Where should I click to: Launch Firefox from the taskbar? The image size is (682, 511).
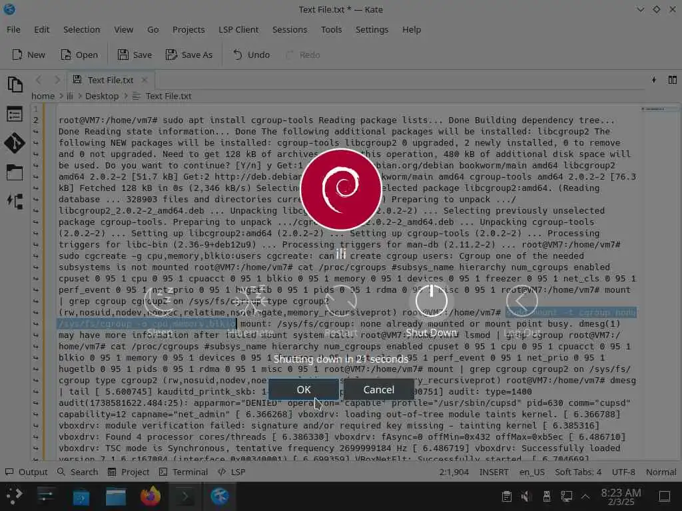click(x=151, y=496)
